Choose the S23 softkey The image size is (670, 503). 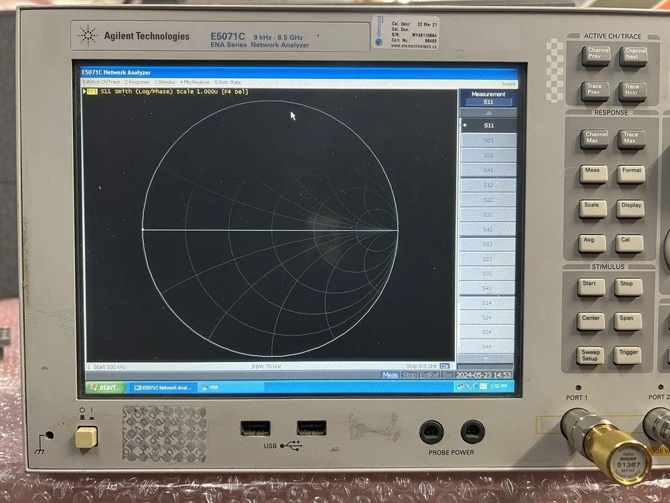click(488, 259)
